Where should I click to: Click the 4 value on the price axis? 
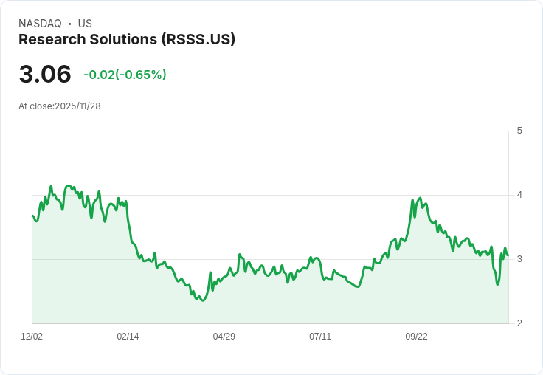pos(519,195)
